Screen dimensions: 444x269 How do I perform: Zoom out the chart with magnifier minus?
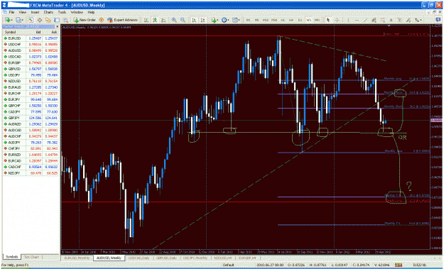point(183,20)
